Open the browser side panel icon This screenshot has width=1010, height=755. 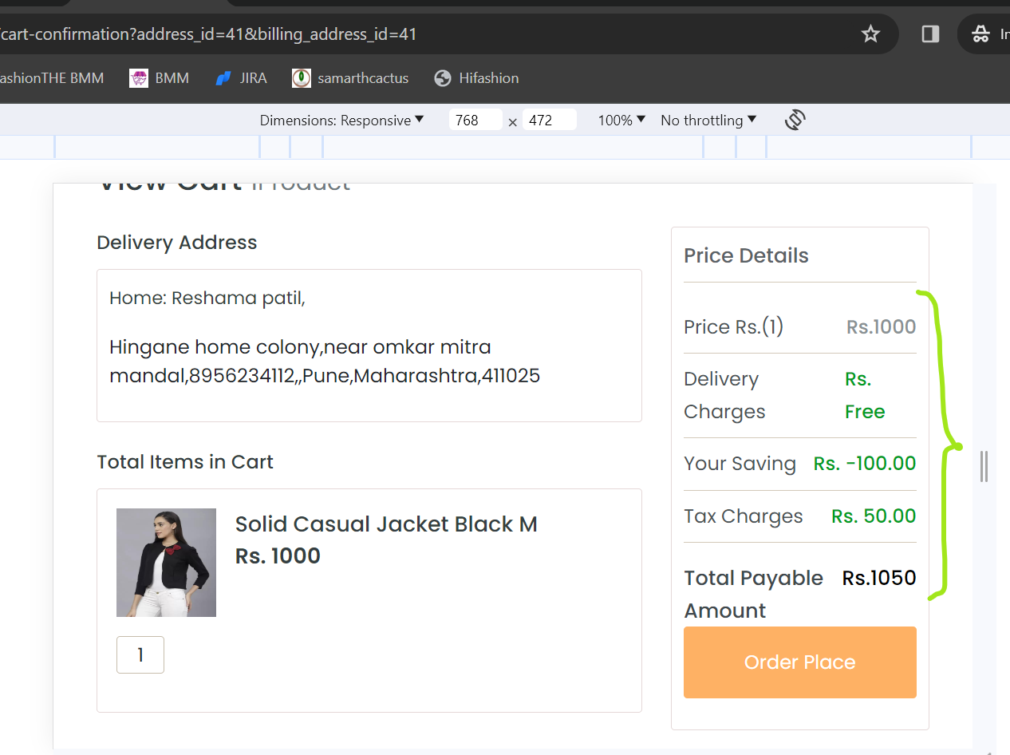tap(930, 34)
